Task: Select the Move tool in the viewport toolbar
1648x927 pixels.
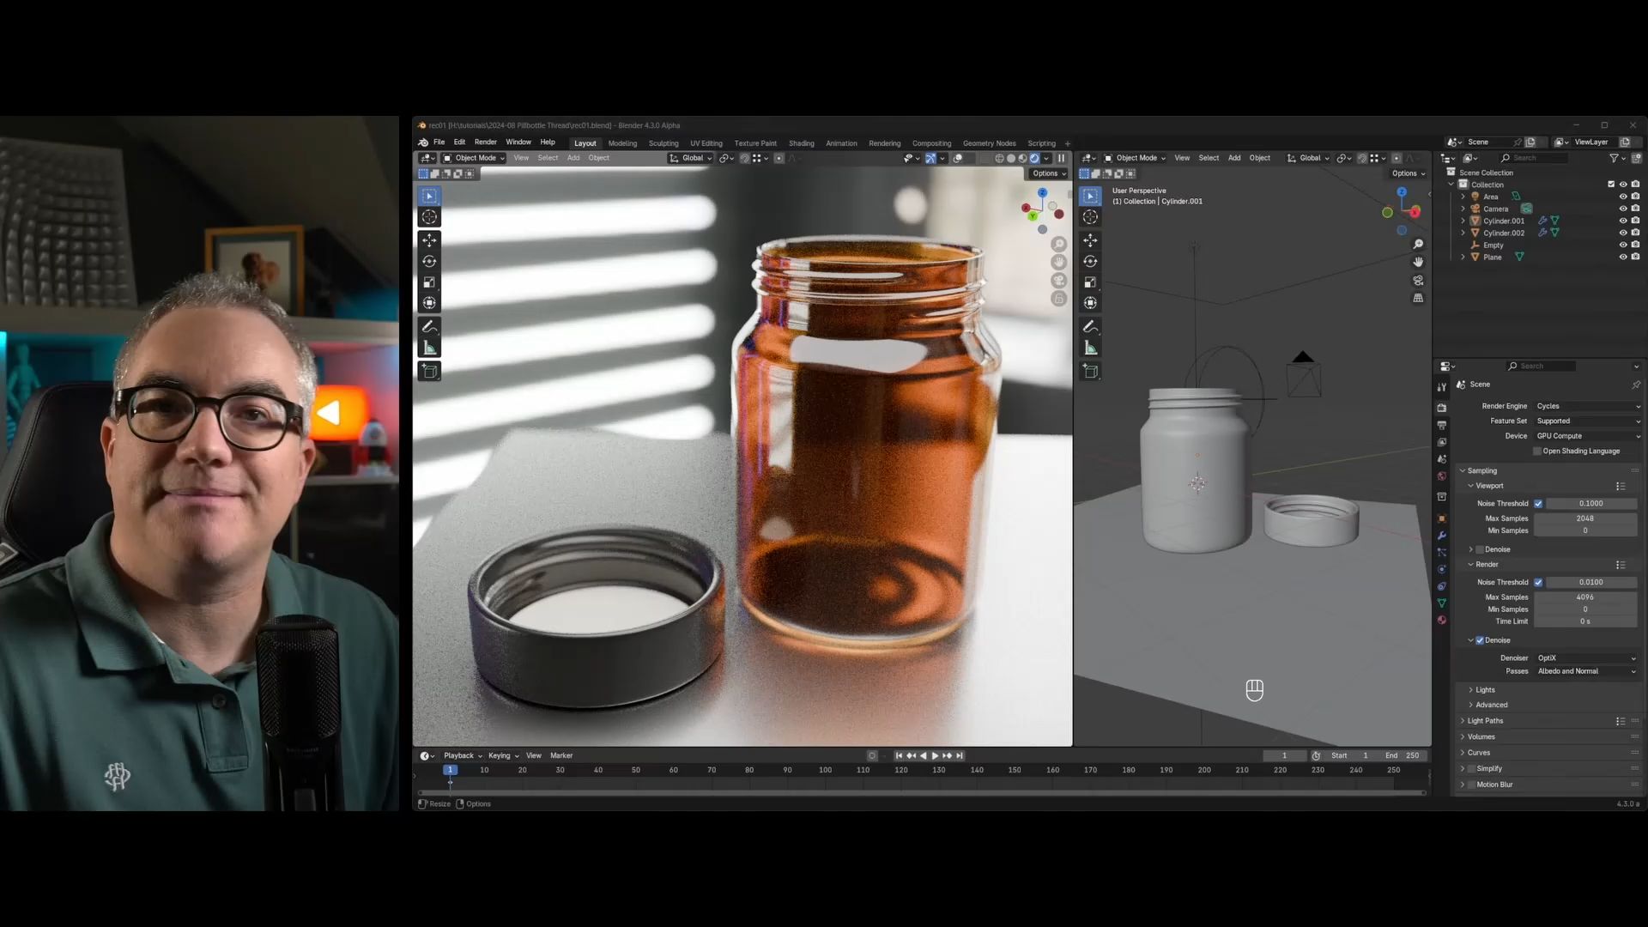Action: point(429,240)
